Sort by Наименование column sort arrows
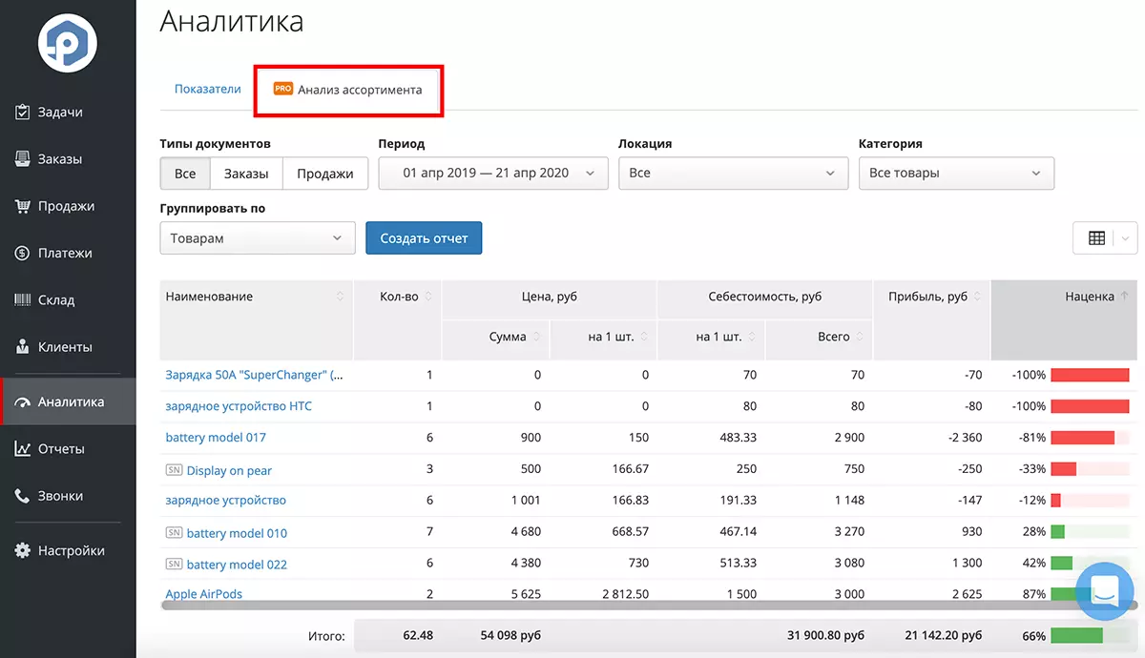The width and height of the screenshot is (1145, 658). tap(340, 297)
